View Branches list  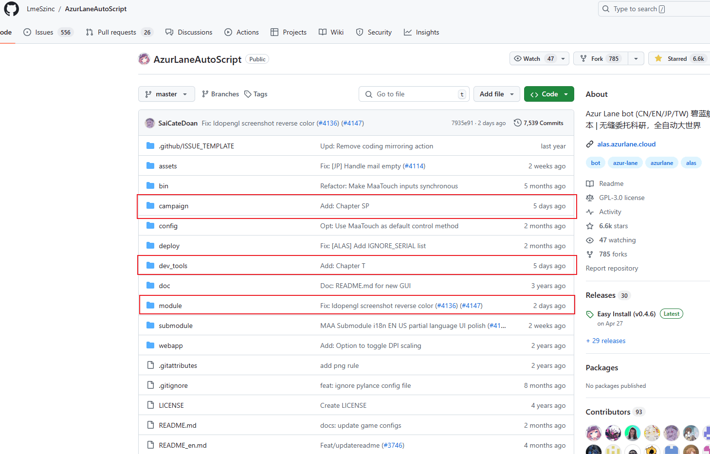coord(220,94)
